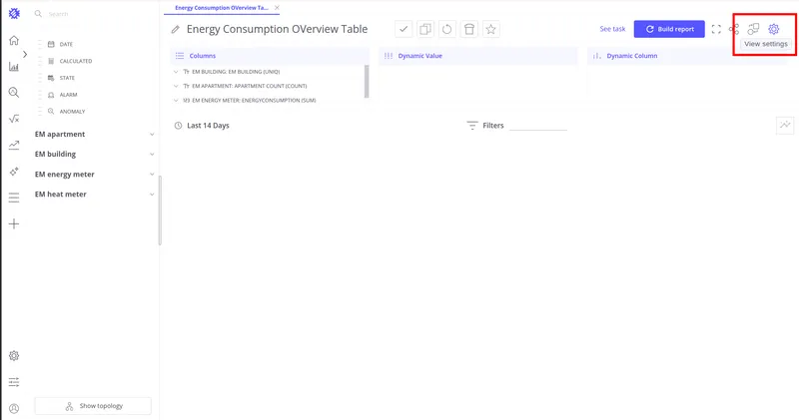Click the circular reset arrow button
This screenshot has height=420, width=799.
[x=446, y=29]
